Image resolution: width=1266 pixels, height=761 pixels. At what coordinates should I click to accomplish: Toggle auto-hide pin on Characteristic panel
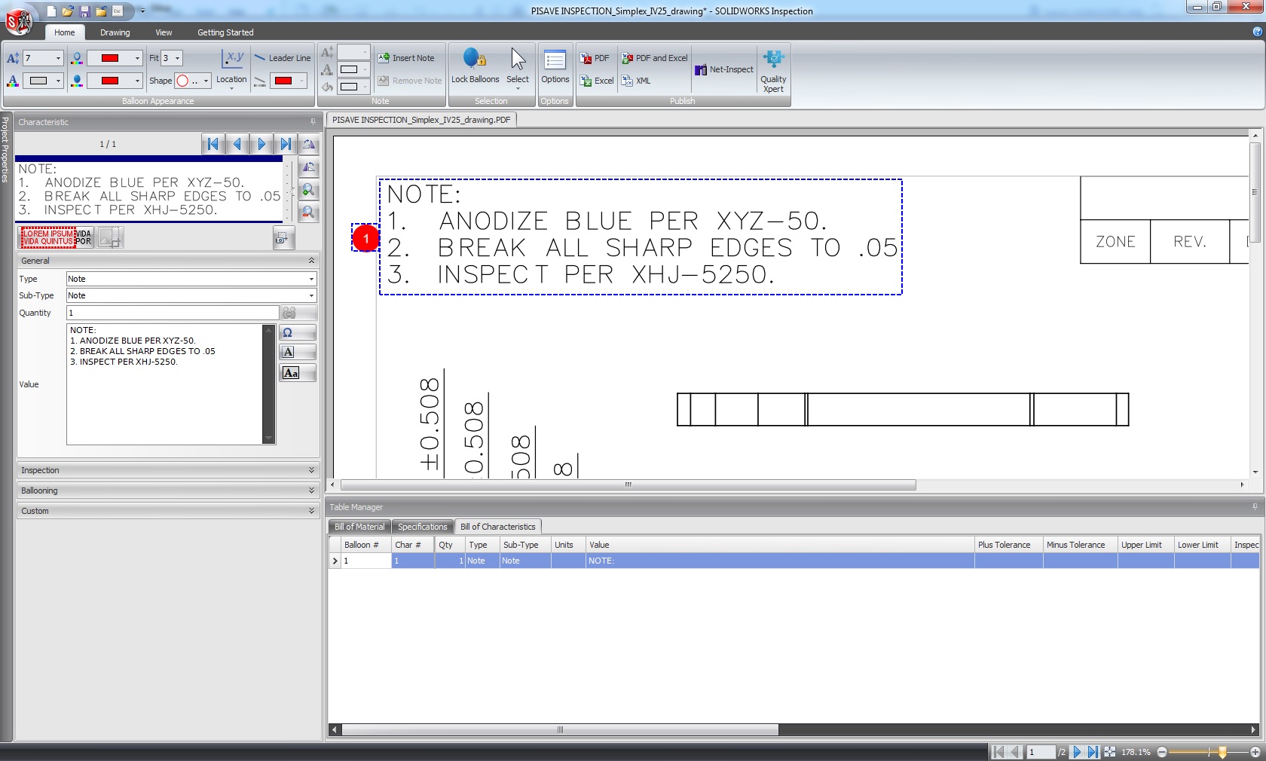tap(313, 122)
